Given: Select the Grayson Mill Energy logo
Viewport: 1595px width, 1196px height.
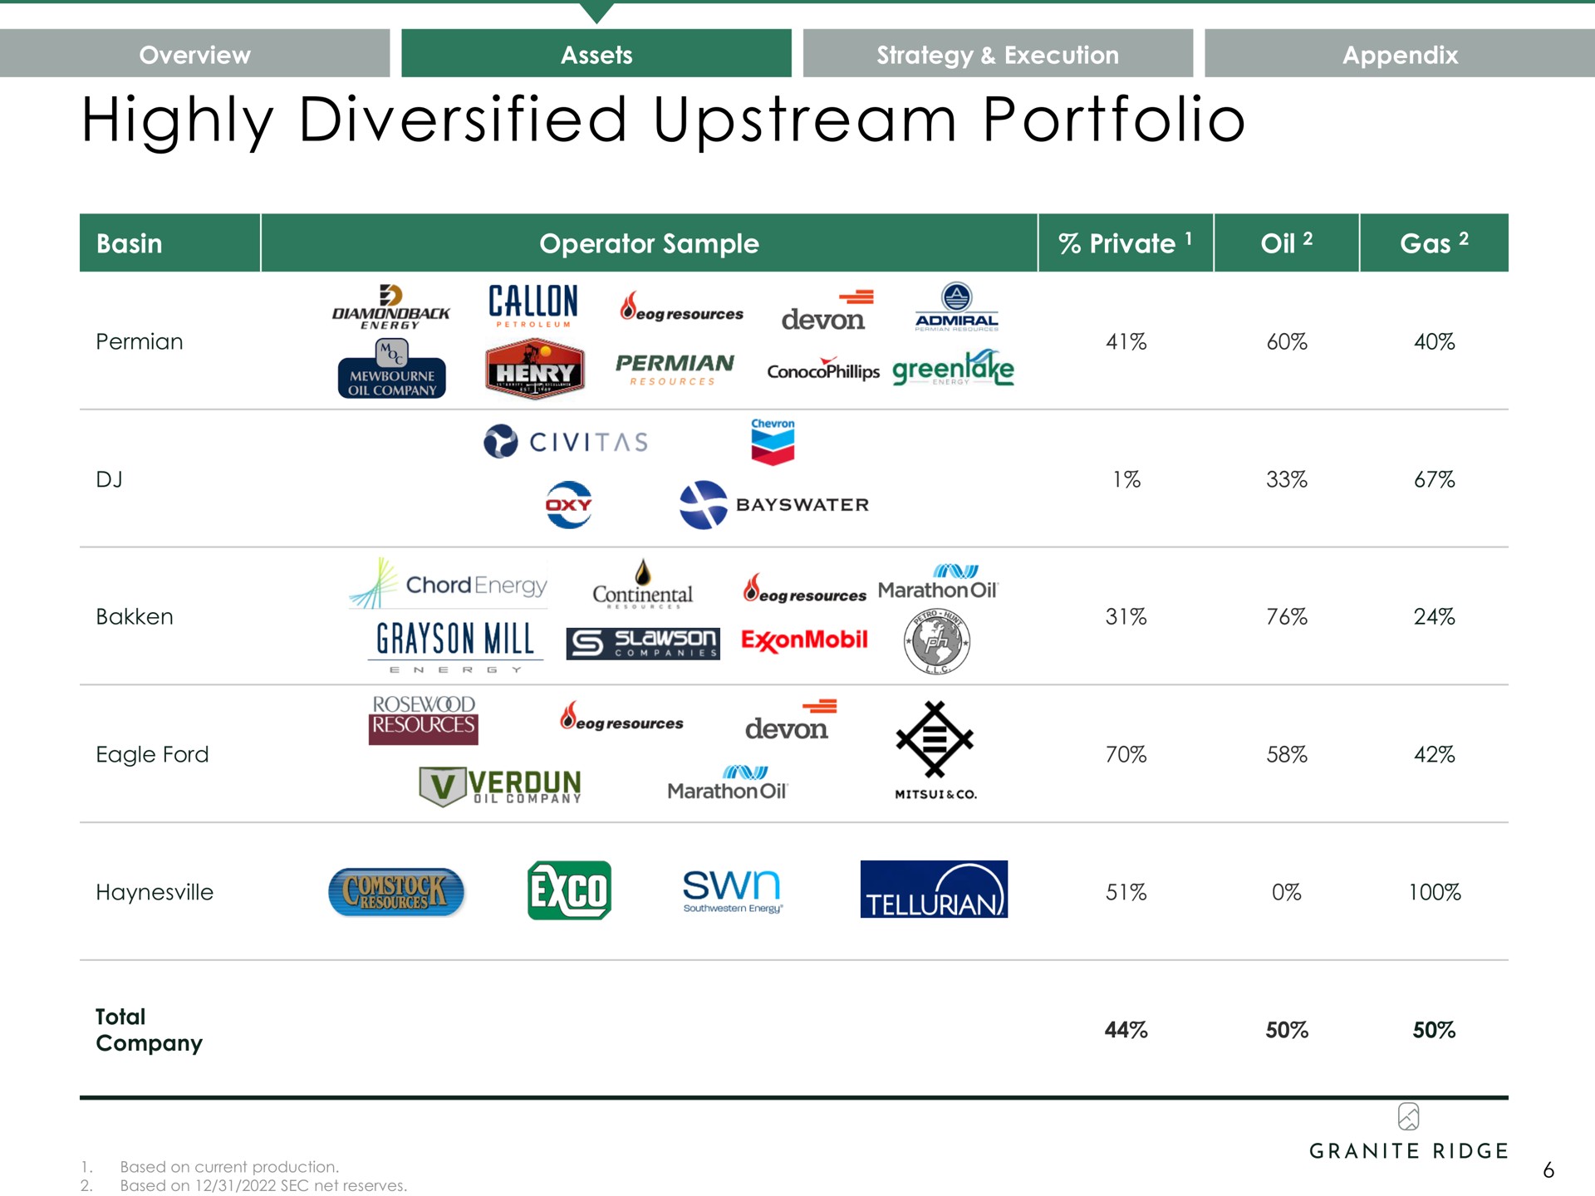Looking at the screenshot, I should (455, 646).
